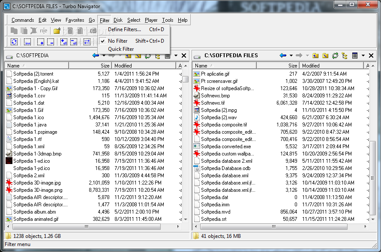
Task: Click left panel horizontal scrollbar thumb
Action: (87, 226)
